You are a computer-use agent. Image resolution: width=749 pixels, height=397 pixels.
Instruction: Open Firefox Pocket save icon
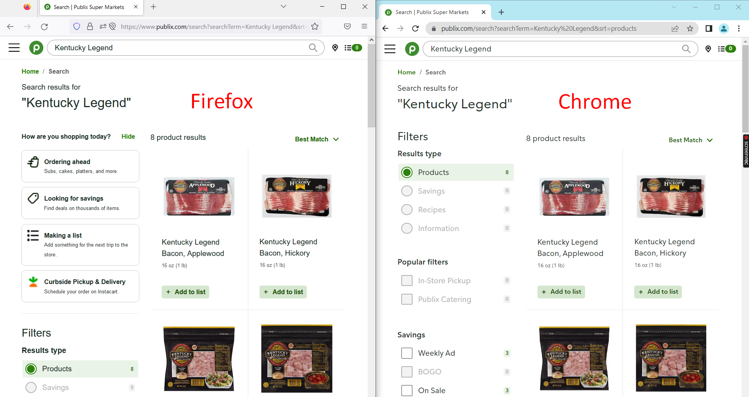click(347, 26)
